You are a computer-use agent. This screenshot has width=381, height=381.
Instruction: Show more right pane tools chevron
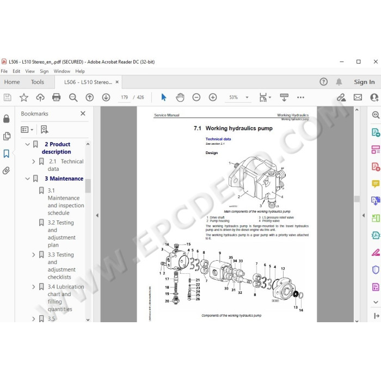(376, 302)
